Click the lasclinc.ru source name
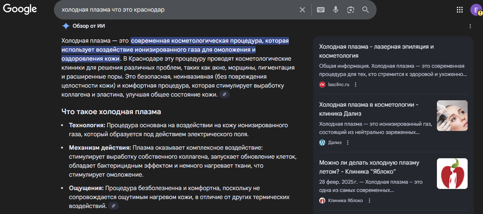 click(339, 85)
